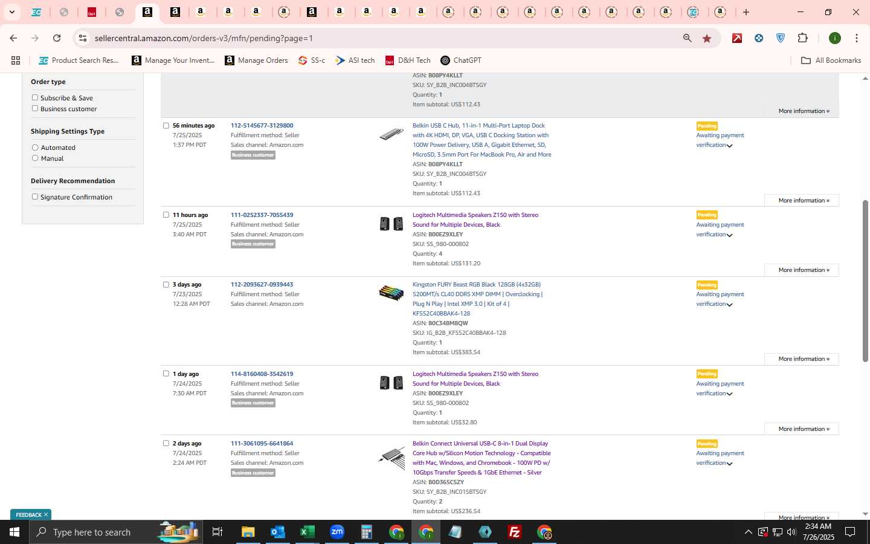Open the ASI tech bookmark
This screenshot has width=870, height=544.
[355, 60]
